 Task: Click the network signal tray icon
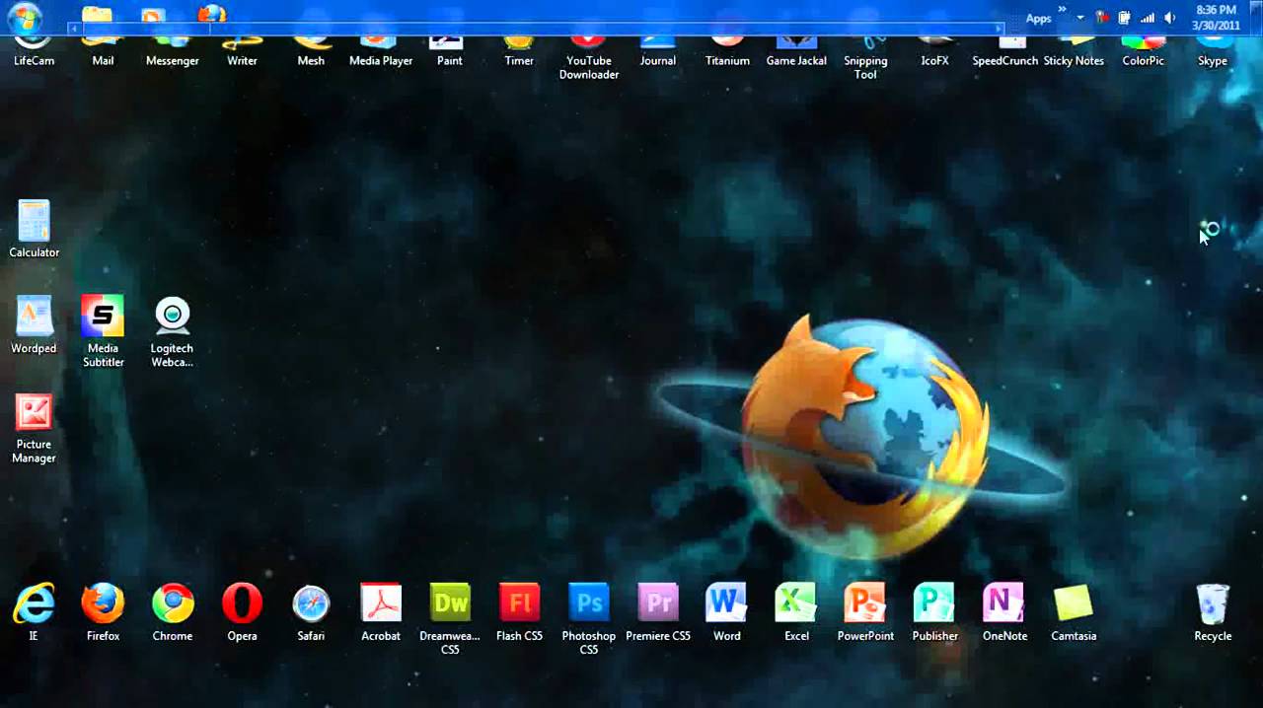1147,18
